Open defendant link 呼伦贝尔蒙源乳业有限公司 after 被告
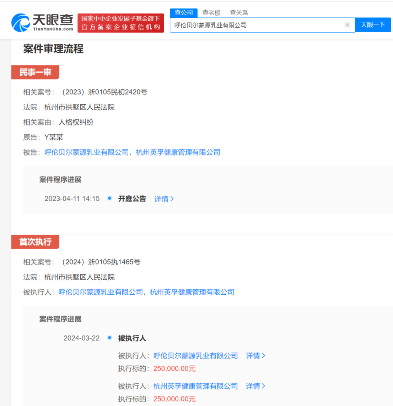 click(x=87, y=152)
